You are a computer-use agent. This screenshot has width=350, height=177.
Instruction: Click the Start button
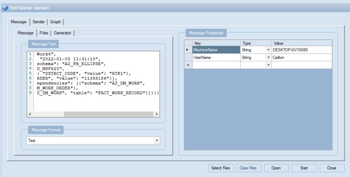pyautogui.click(x=304, y=168)
